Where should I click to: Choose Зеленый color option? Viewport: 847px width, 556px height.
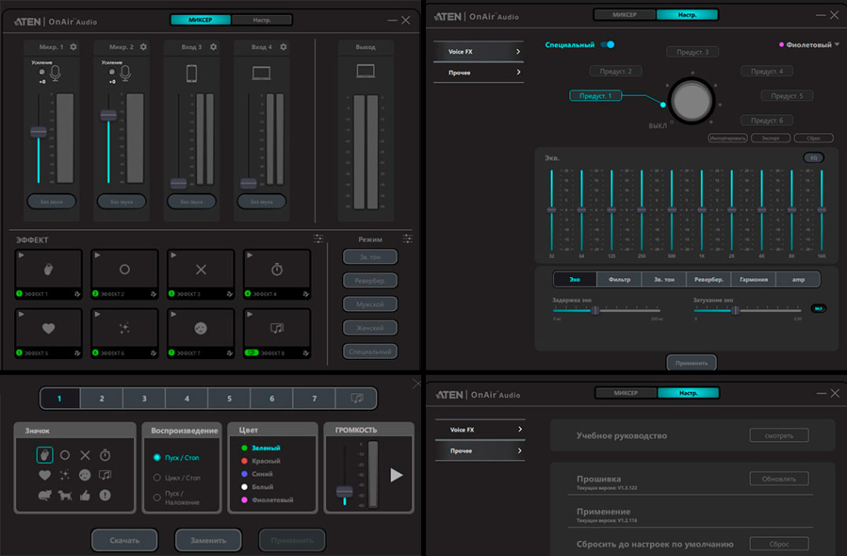[261, 448]
